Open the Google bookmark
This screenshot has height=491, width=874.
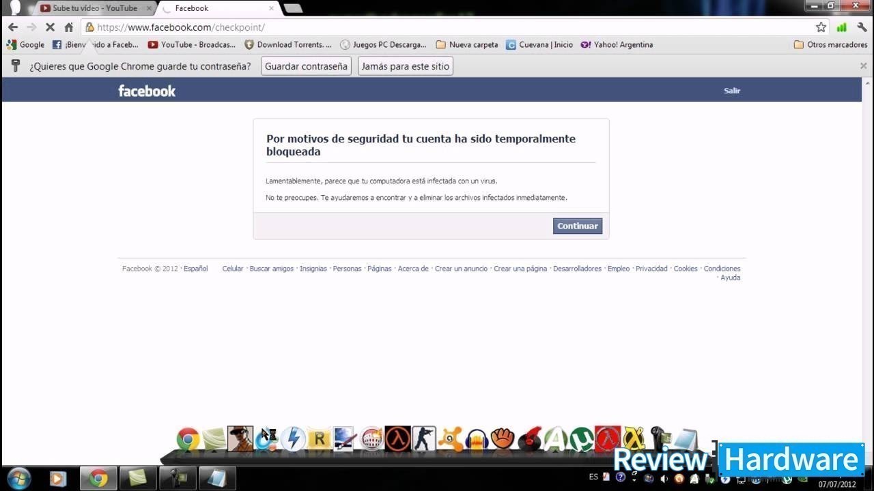pos(25,44)
